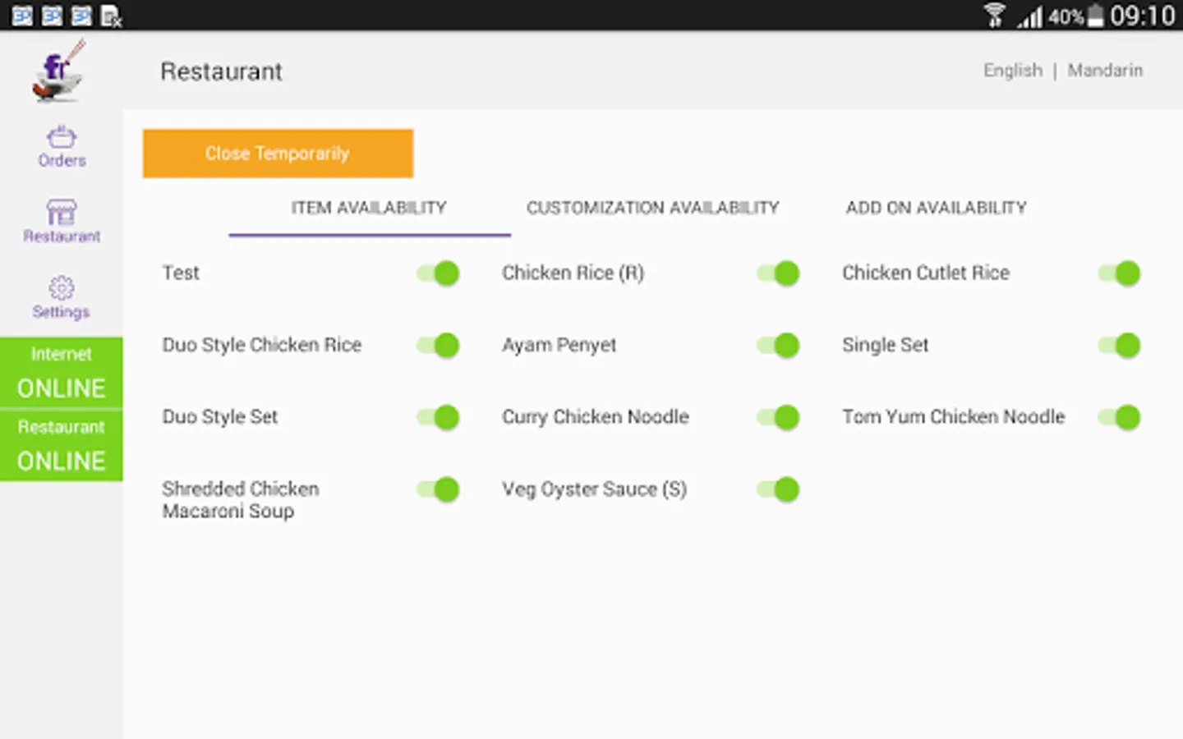
Task: Select the English language link
Action: pos(1012,71)
